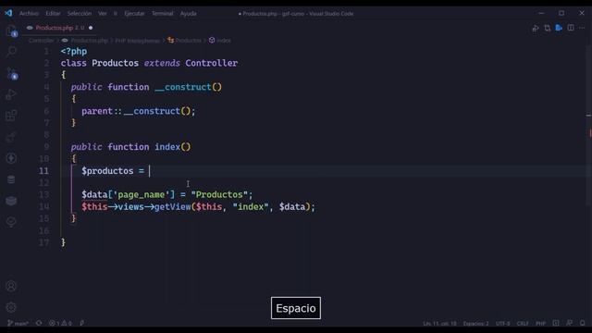This screenshot has height=333, width=592.
Task: Open the Editar menu
Action: tap(54, 13)
